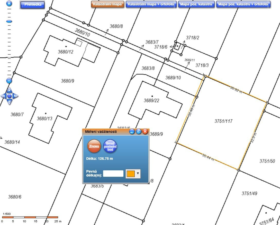Switch to Katastrální mapa tab

pyautogui.click(x=107, y=4)
